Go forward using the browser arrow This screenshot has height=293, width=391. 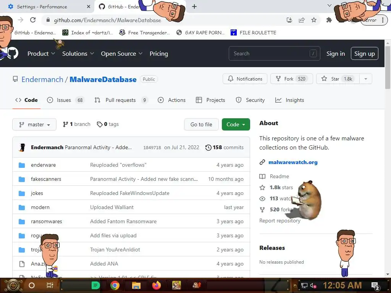pos(21,20)
